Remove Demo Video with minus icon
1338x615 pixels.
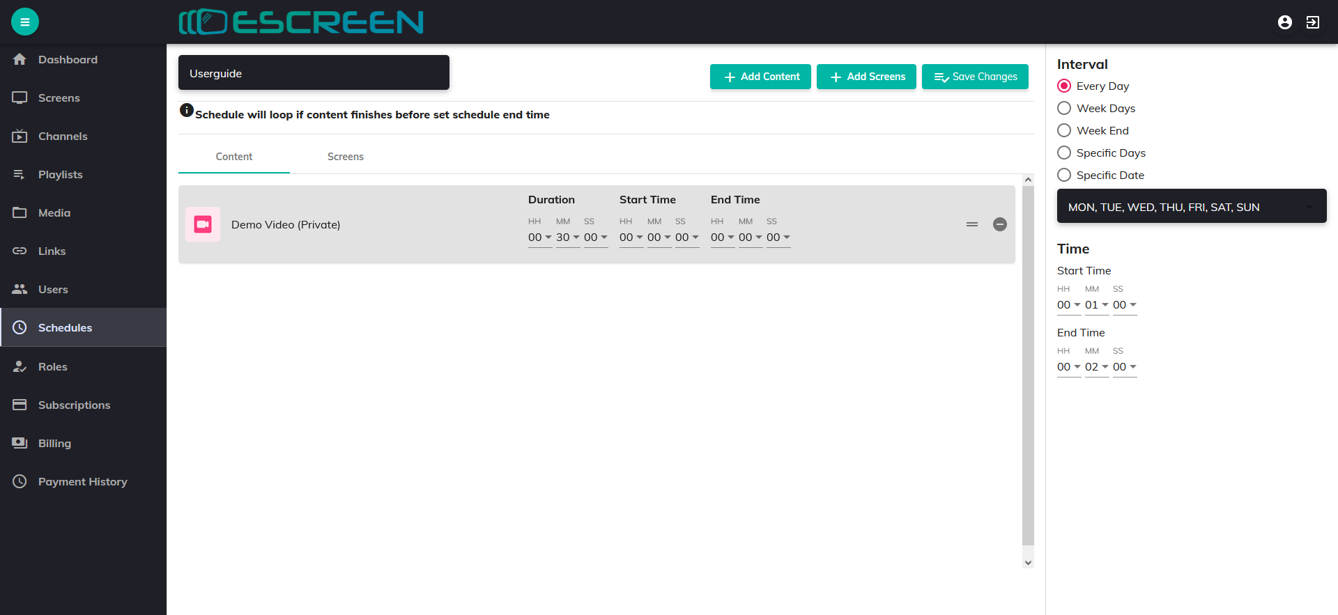tap(999, 224)
